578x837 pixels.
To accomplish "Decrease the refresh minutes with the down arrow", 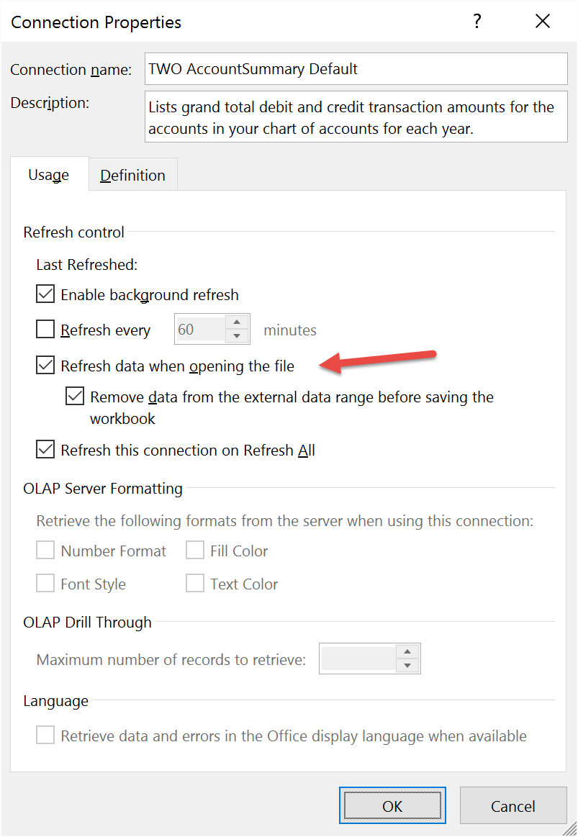I will click(x=236, y=336).
